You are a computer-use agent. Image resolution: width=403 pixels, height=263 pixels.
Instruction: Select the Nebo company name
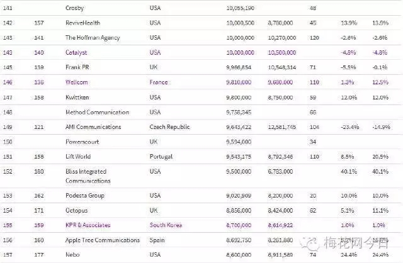pos(73,255)
